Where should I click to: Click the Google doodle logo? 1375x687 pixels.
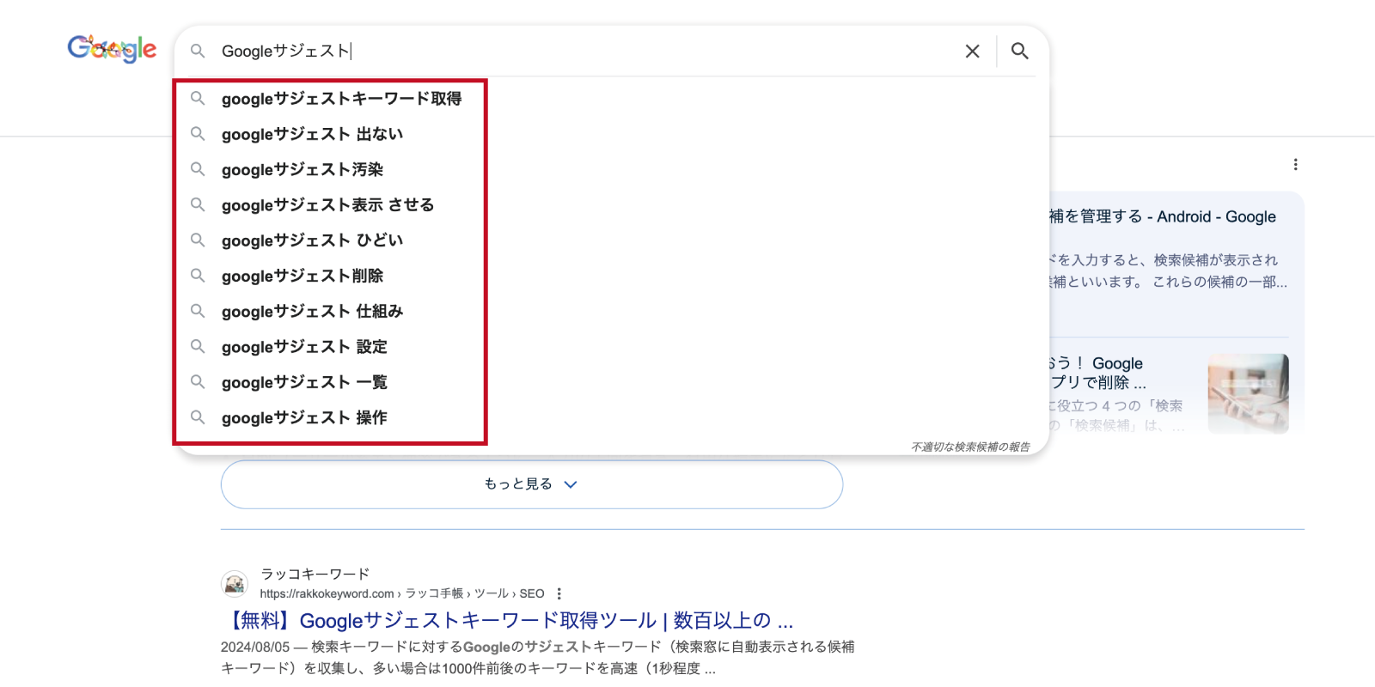112,49
